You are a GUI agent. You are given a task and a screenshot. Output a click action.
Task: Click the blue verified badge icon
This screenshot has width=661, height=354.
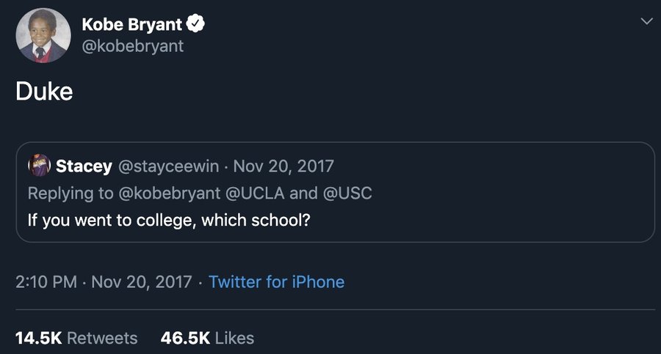click(x=195, y=24)
